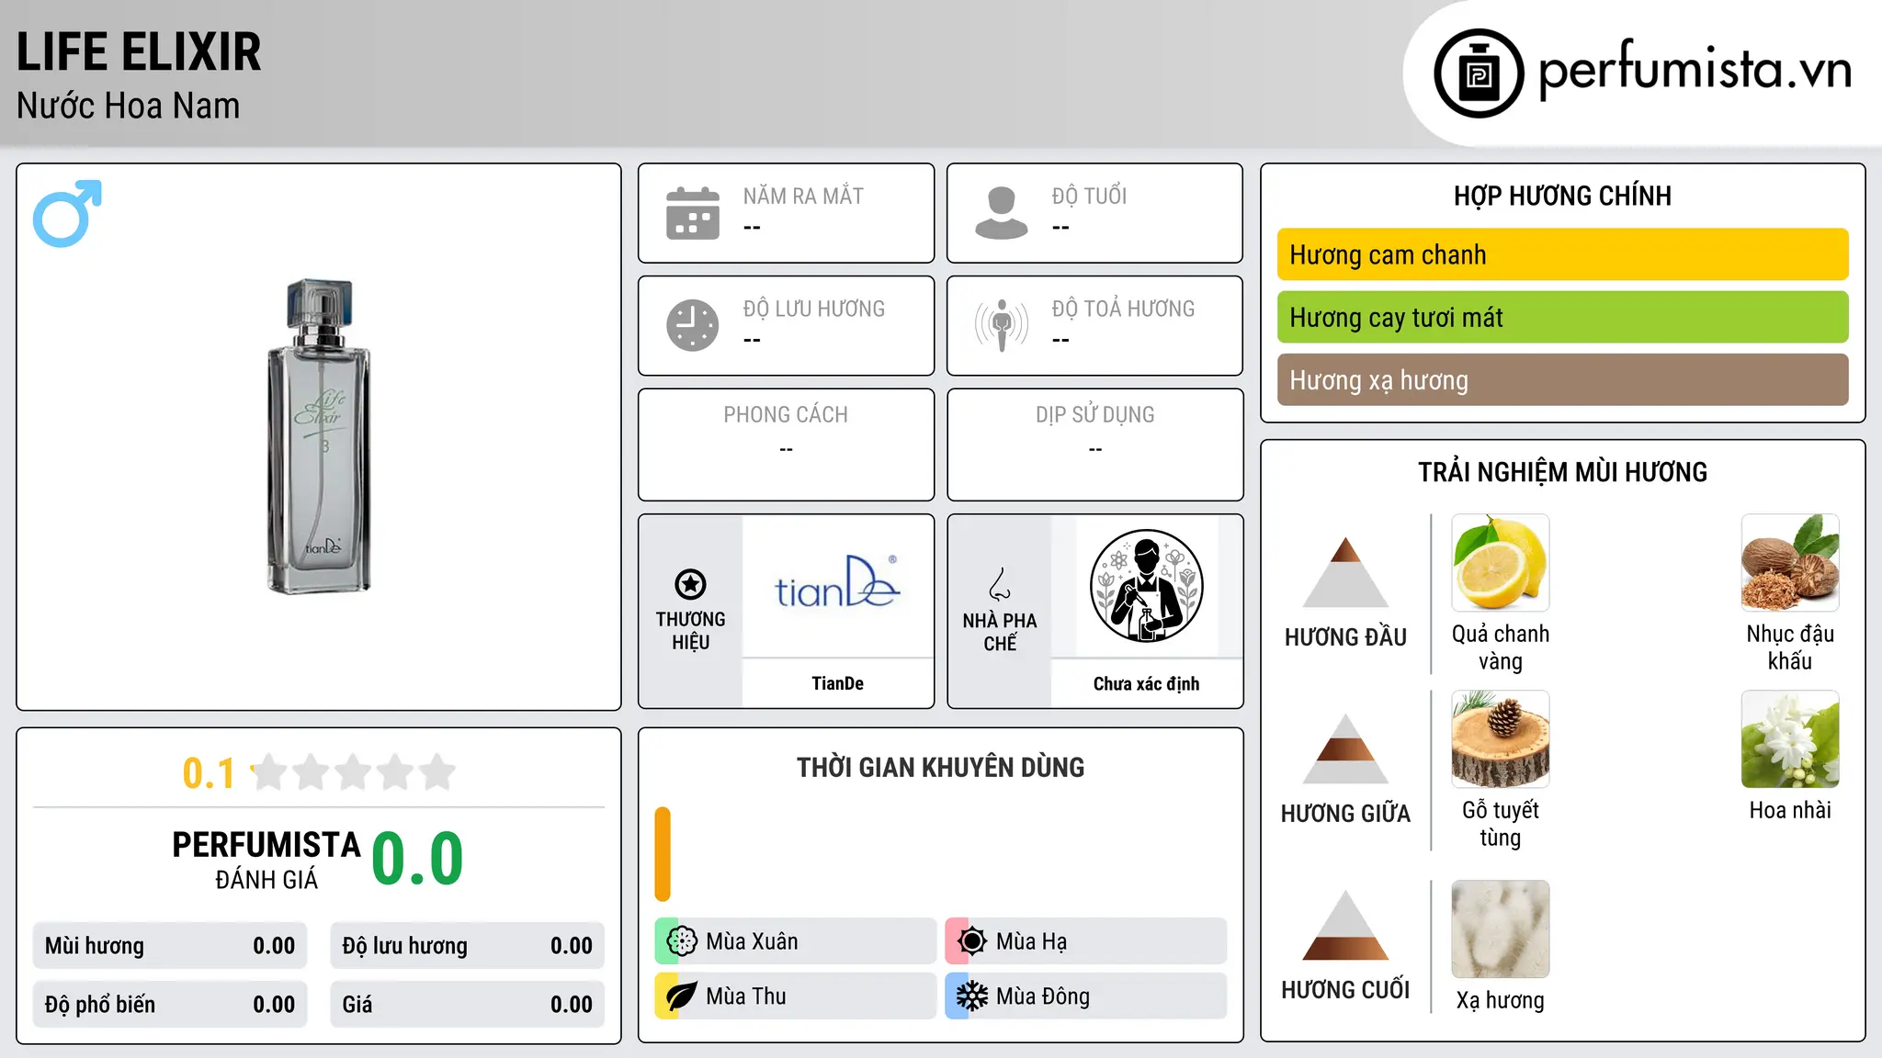The width and height of the screenshot is (1882, 1058).
Task: Select the Mùa Đông season label
Action: click(1043, 996)
